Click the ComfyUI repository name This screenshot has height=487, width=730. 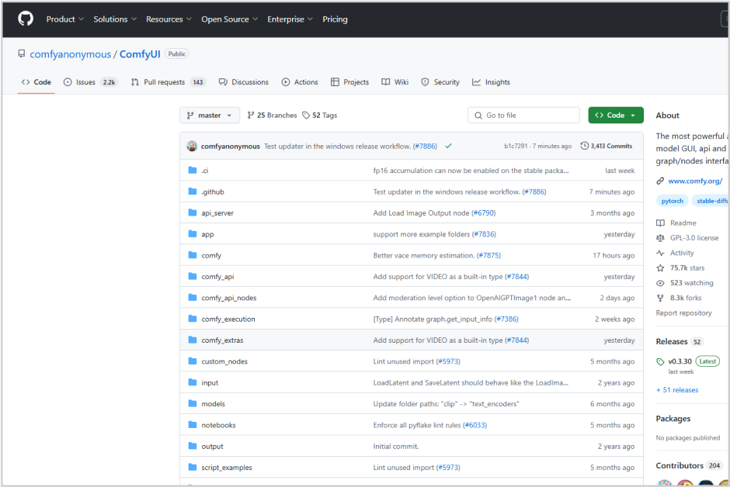tap(140, 54)
